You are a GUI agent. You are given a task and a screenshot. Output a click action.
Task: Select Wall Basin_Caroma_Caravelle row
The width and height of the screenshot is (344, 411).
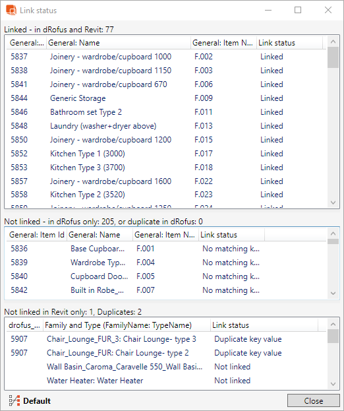tap(167, 367)
